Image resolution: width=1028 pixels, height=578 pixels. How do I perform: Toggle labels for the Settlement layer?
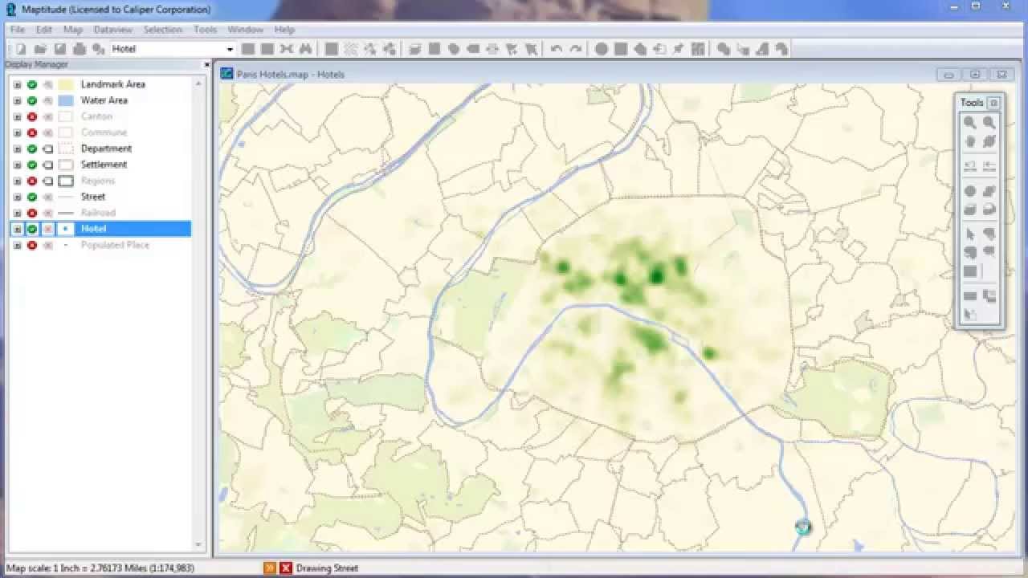(47, 165)
